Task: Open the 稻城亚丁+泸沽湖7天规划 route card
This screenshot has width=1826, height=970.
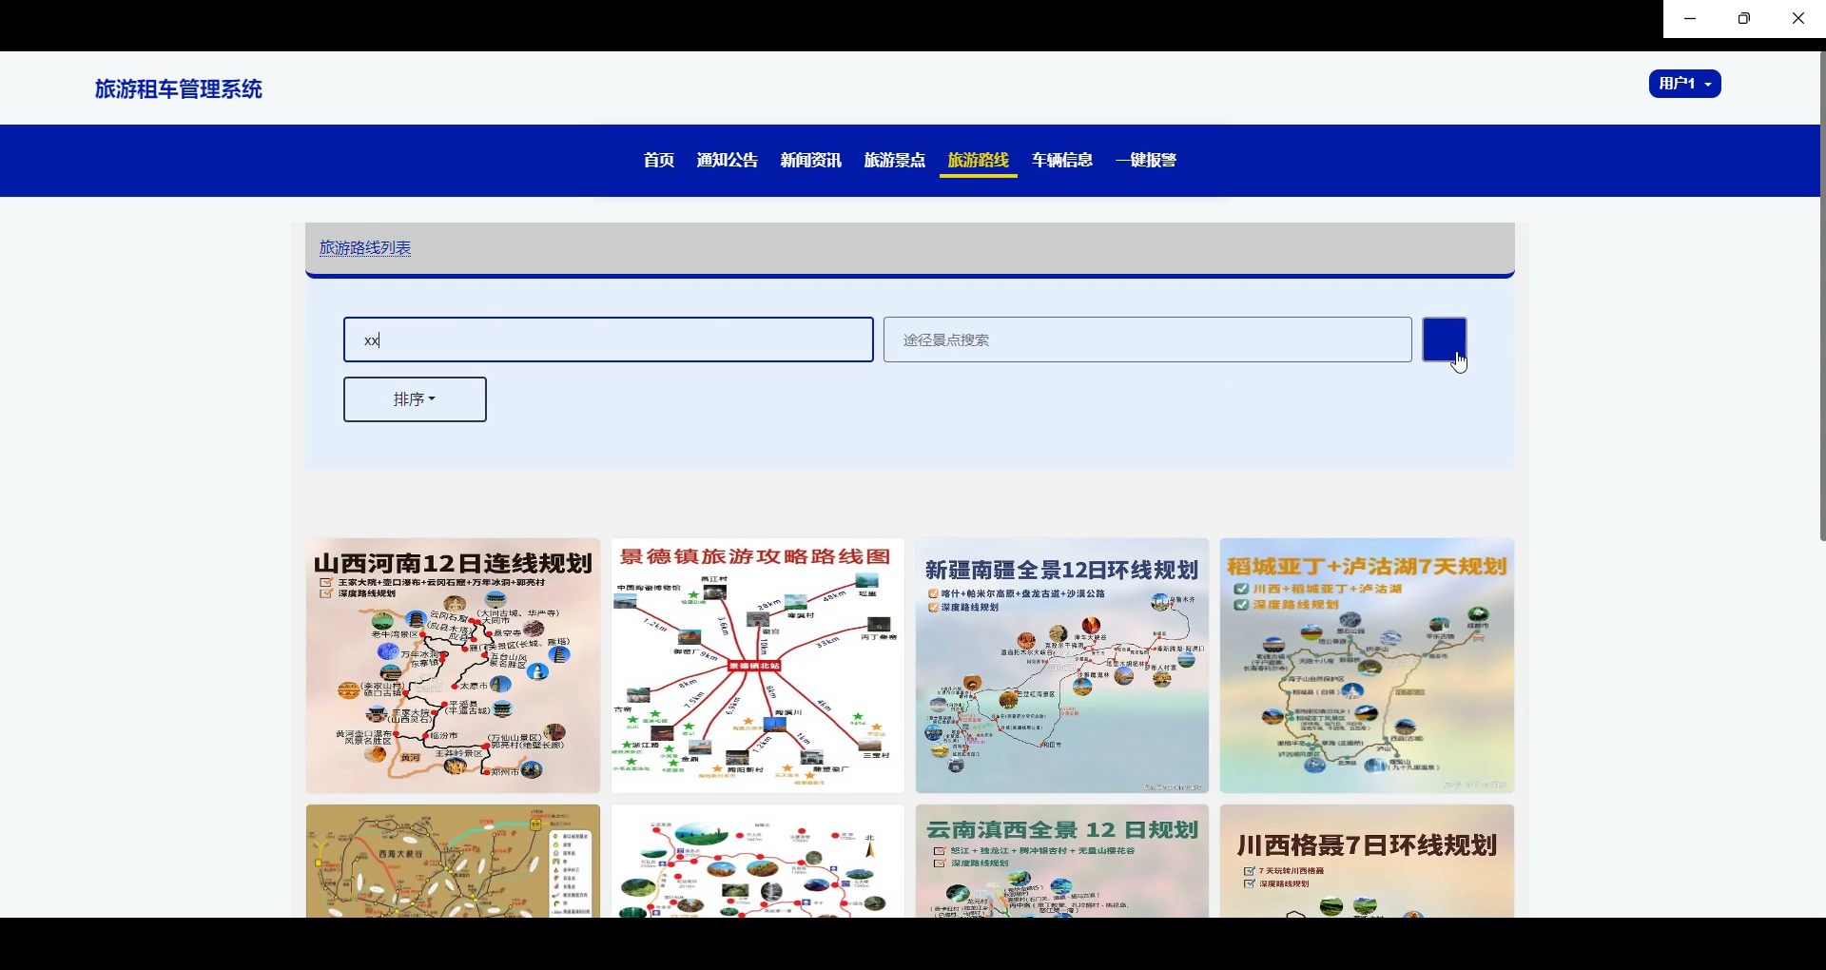Action: tap(1367, 666)
